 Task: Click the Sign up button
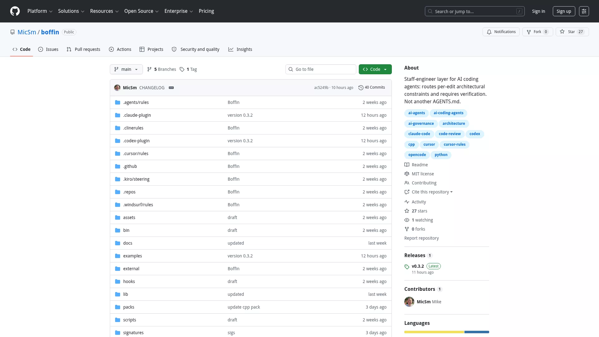click(x=564, y=11)
